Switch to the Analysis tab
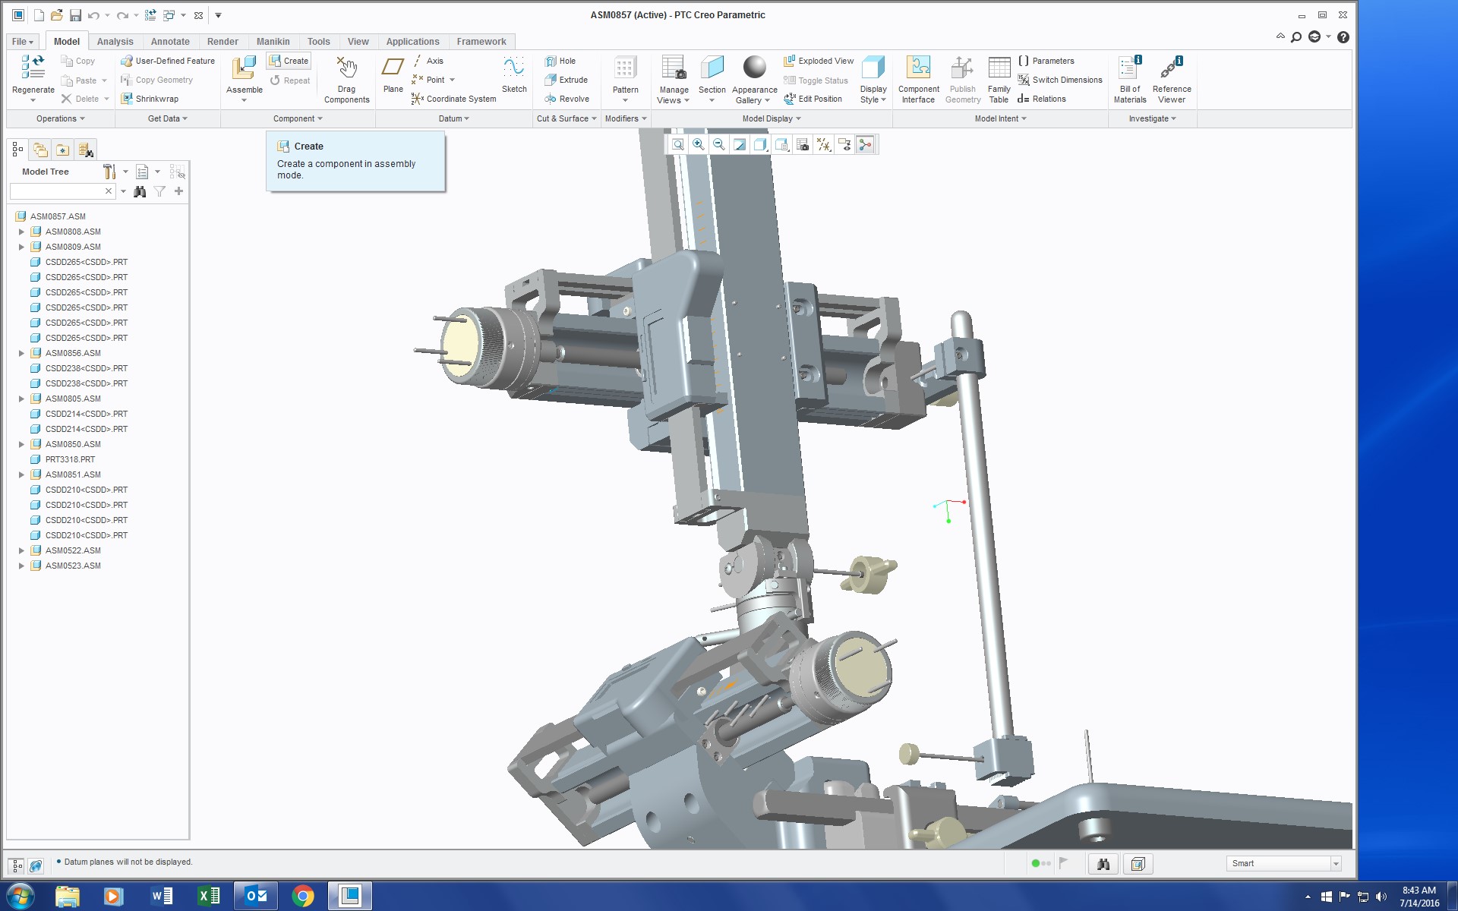Image resolution: width=1458 pixels, height=911 pixels. [x=115, y=42]
